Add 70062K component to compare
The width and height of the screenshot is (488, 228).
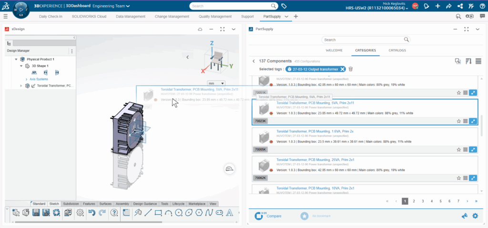(x=466, y=178)
